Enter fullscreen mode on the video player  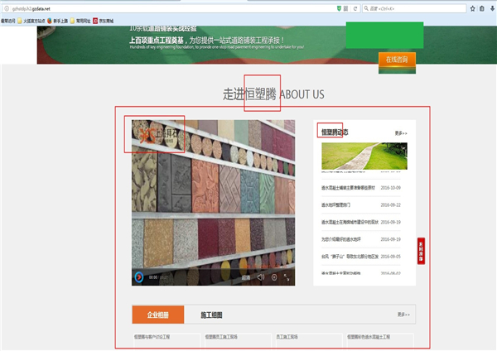(x=287, y=277)
